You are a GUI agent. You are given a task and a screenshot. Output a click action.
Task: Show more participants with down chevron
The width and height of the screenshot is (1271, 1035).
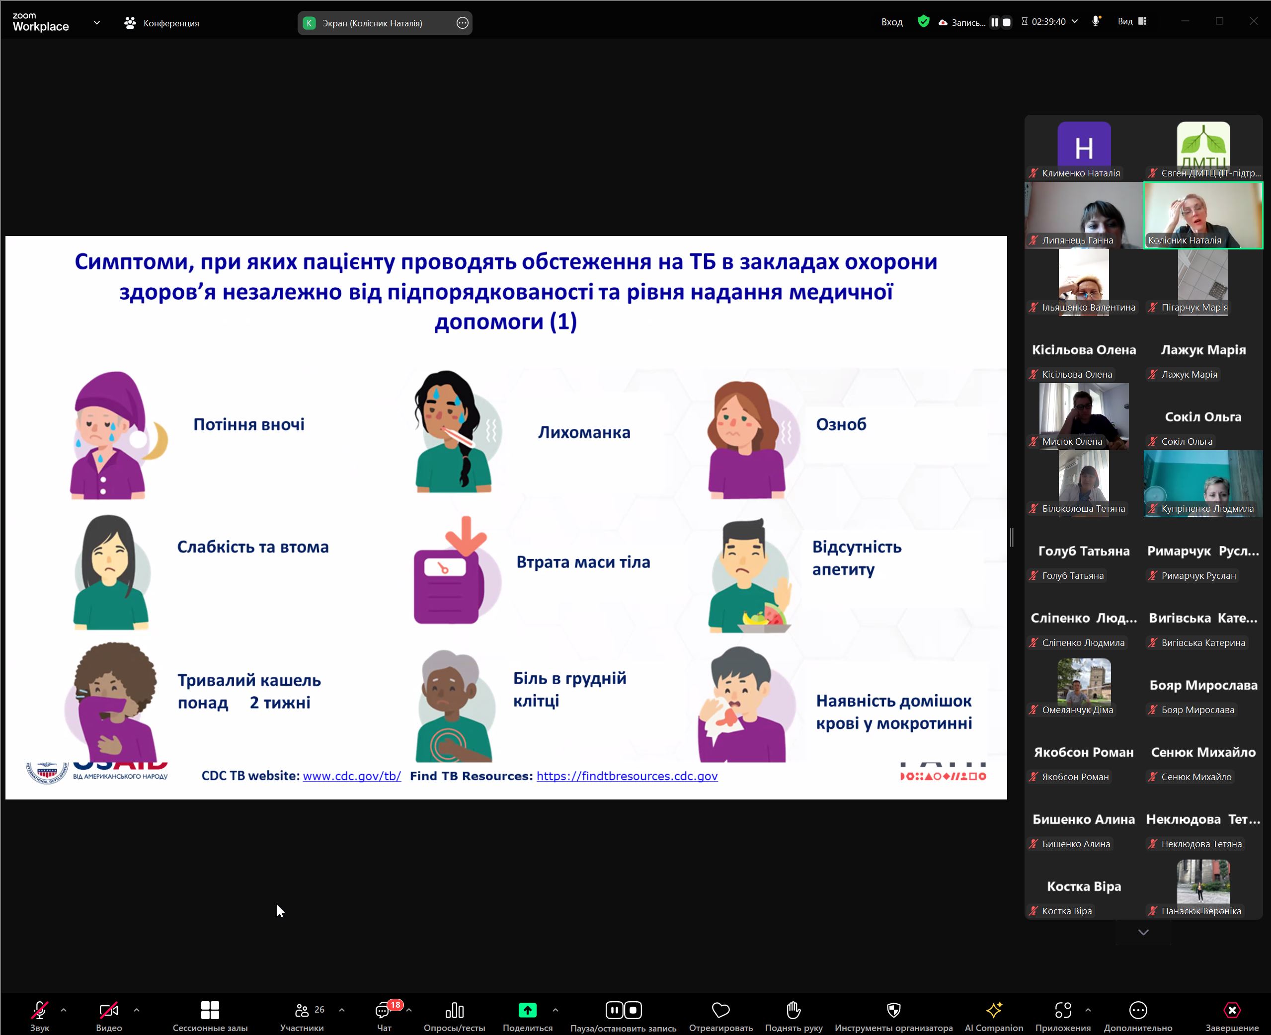click(x=1143, y=933)
